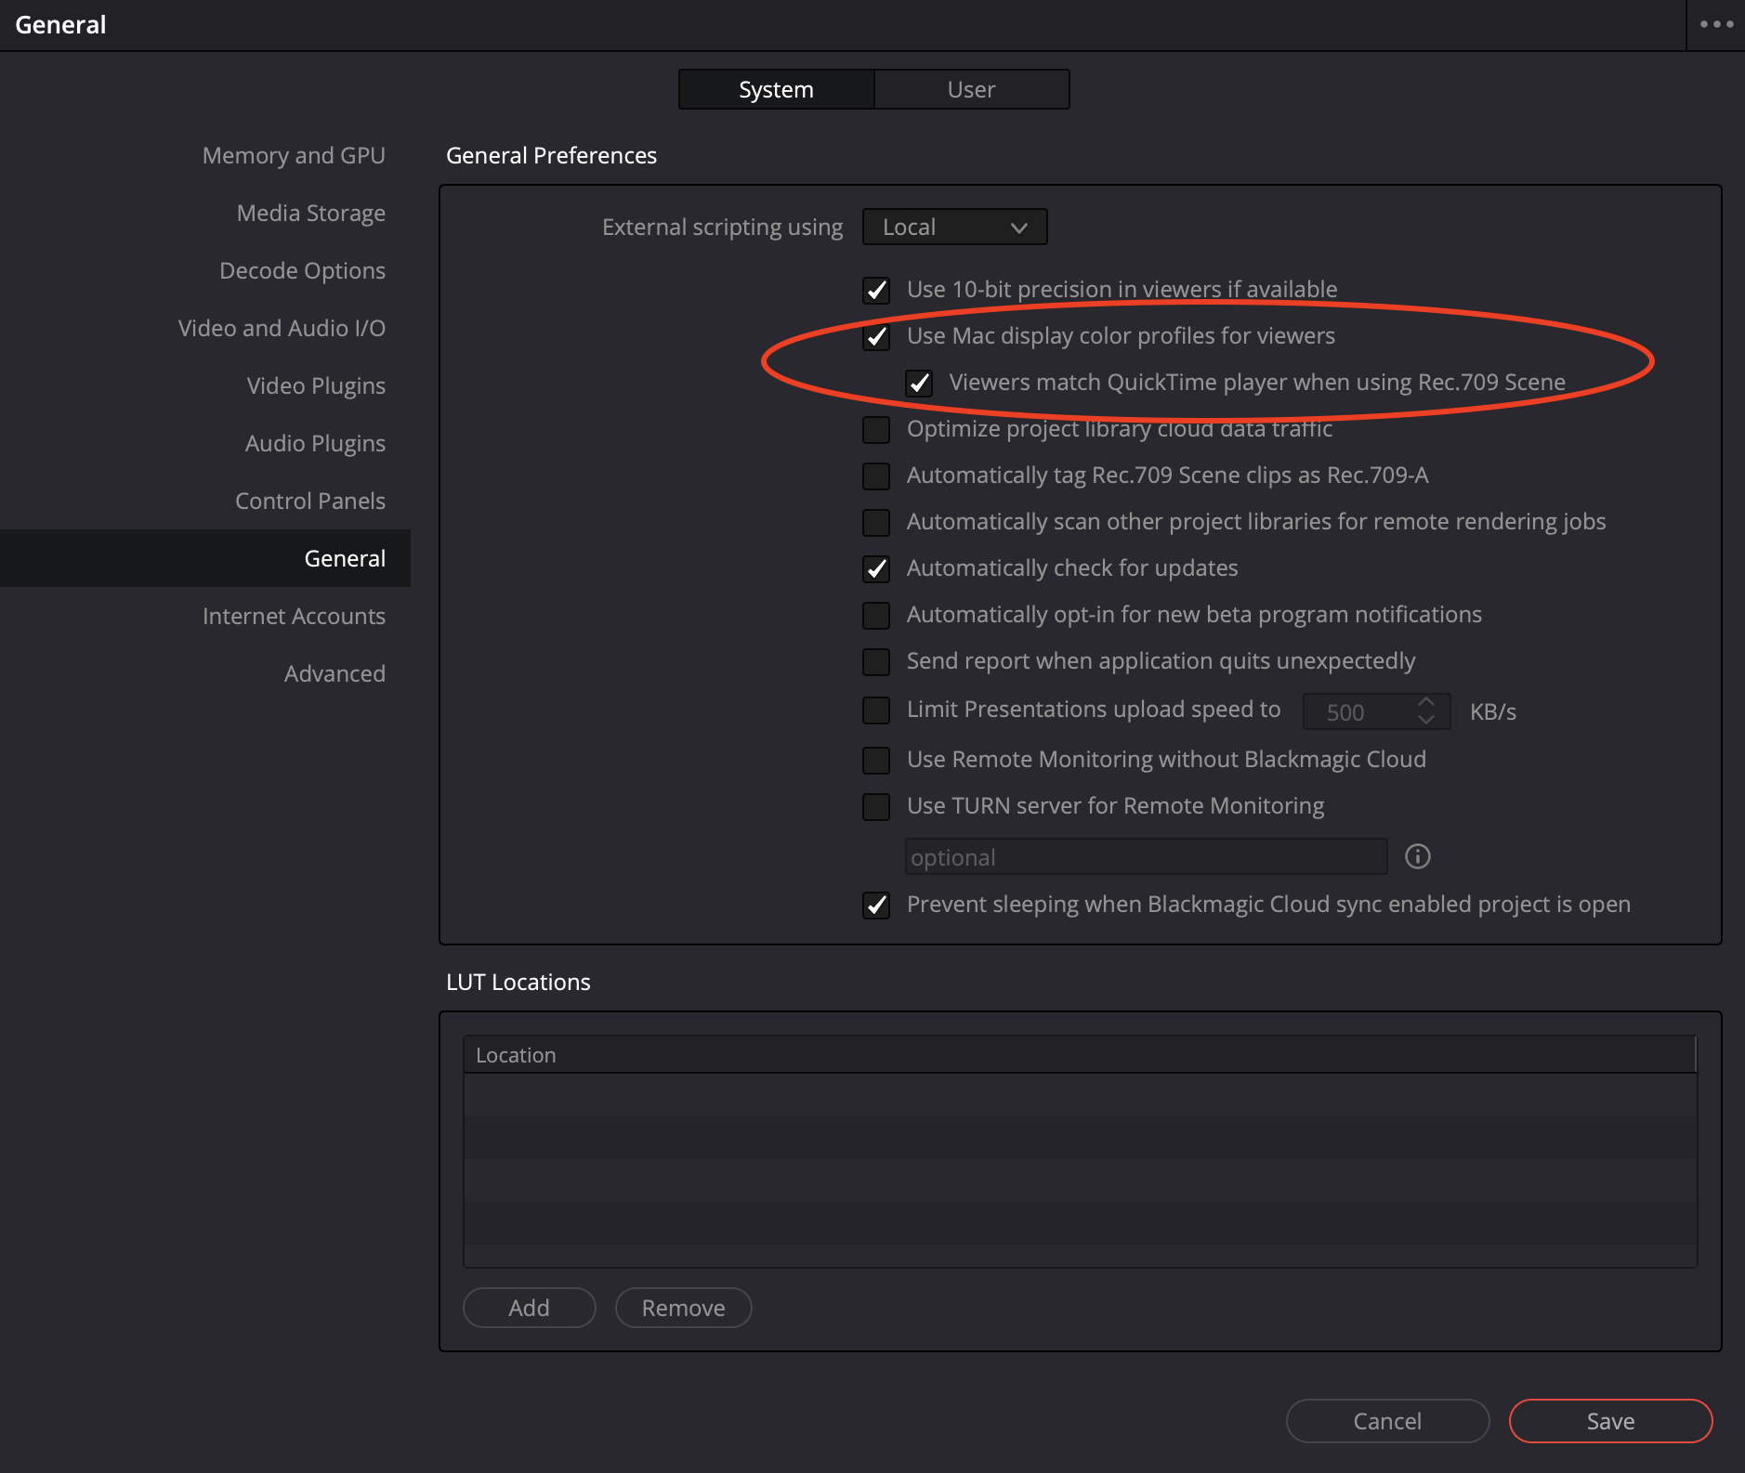Screen dimensions: 1745x1473
Task: Click Add under LUT Locations
Action: click(529, 1308)
